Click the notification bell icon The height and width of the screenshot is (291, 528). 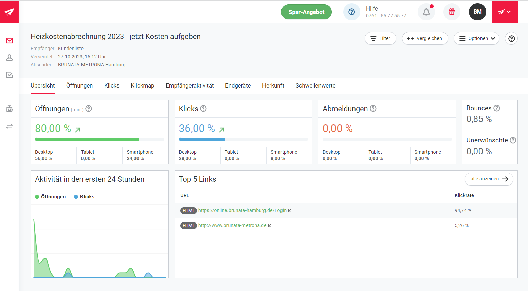(x=426, y=12)
